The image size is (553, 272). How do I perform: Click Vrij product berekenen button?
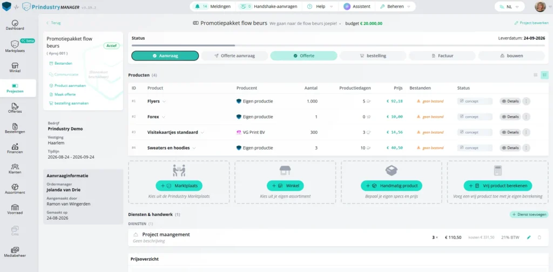point(497,186)
